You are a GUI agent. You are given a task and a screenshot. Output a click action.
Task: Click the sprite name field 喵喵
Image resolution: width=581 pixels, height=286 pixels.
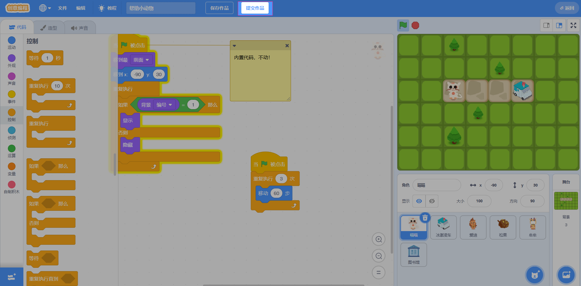(x=437, y=185)
